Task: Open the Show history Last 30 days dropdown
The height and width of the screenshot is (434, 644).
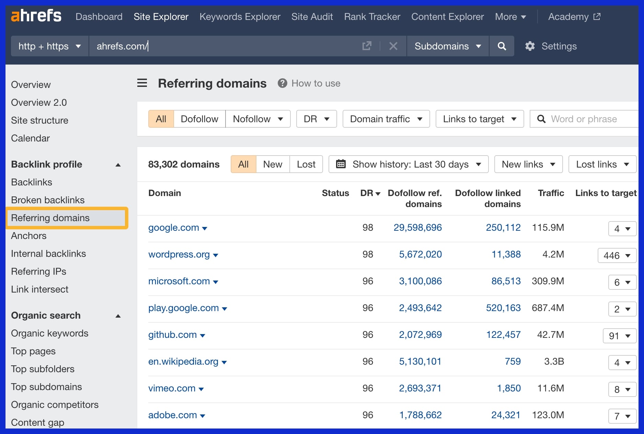Action: [x=409, y=164]
